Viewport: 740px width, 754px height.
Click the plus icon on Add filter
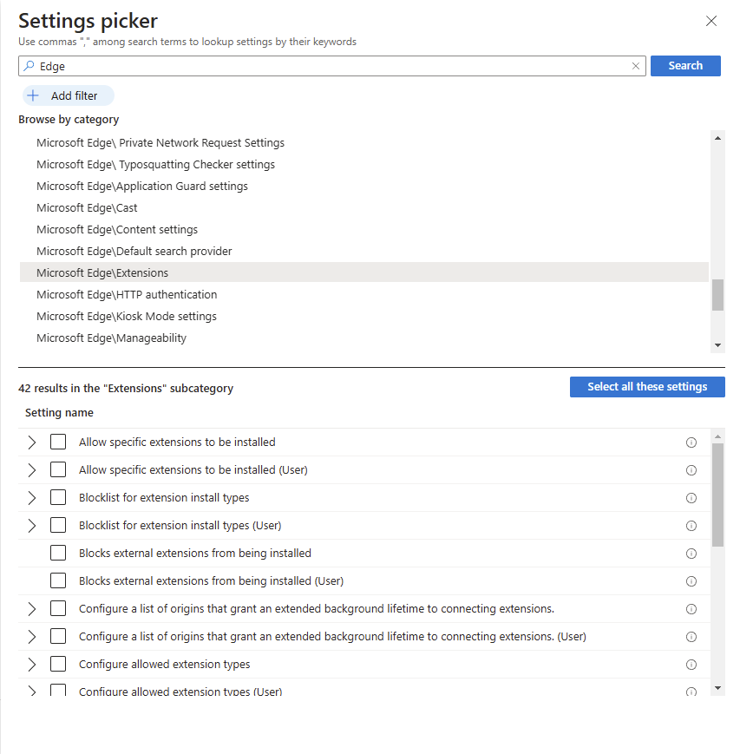33,95
